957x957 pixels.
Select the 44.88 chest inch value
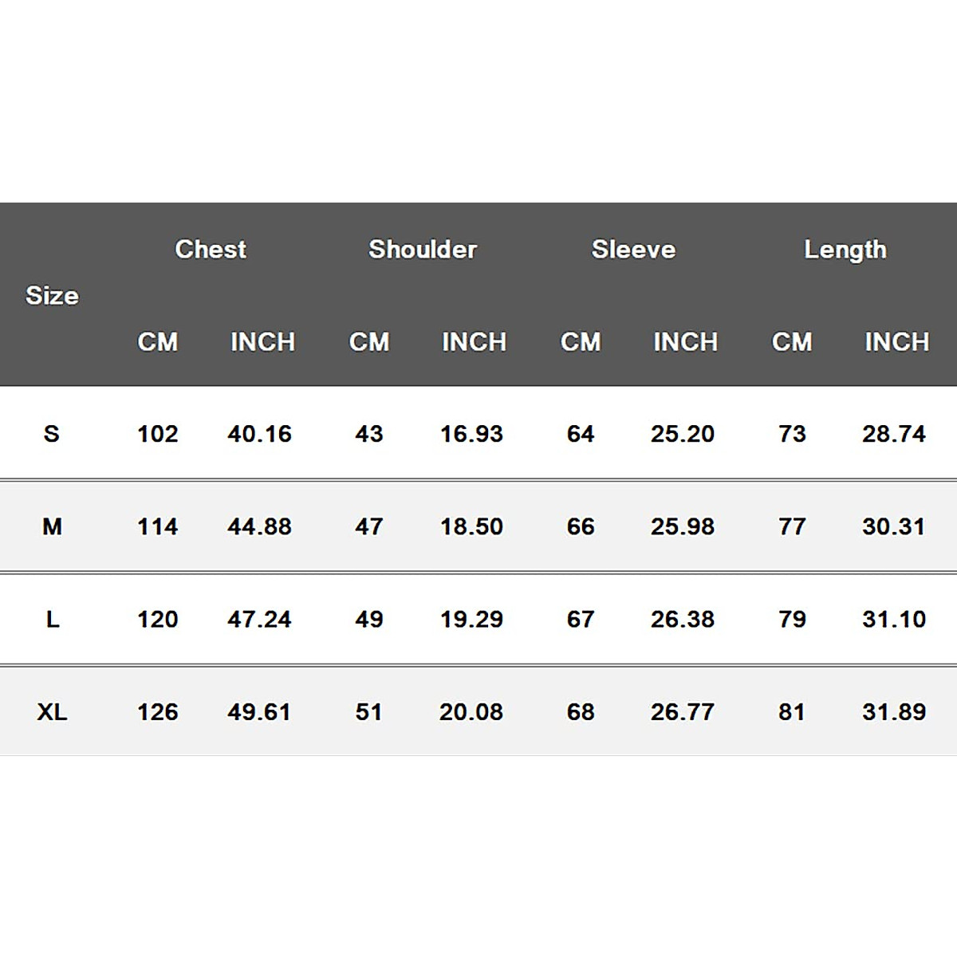tap(259, 526)
